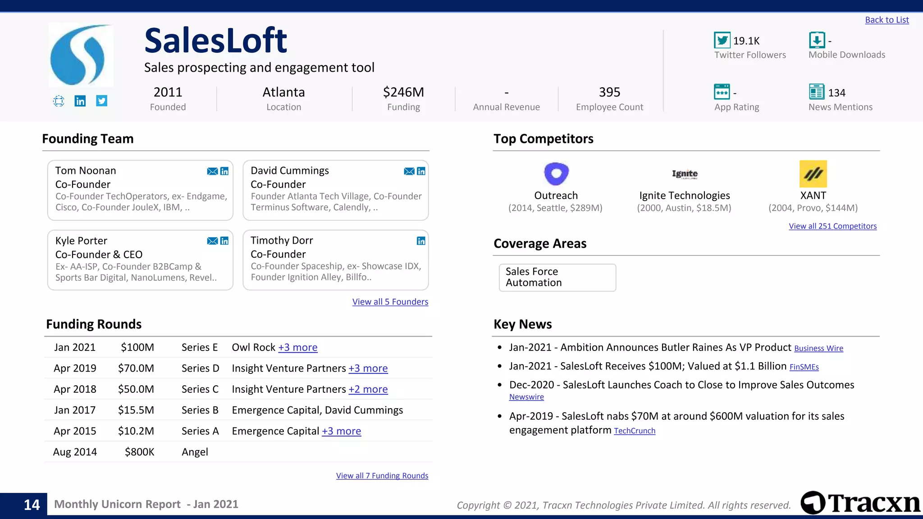Click the Timothy Dorr founder name

pyautogui.click(x=282, y=241)
